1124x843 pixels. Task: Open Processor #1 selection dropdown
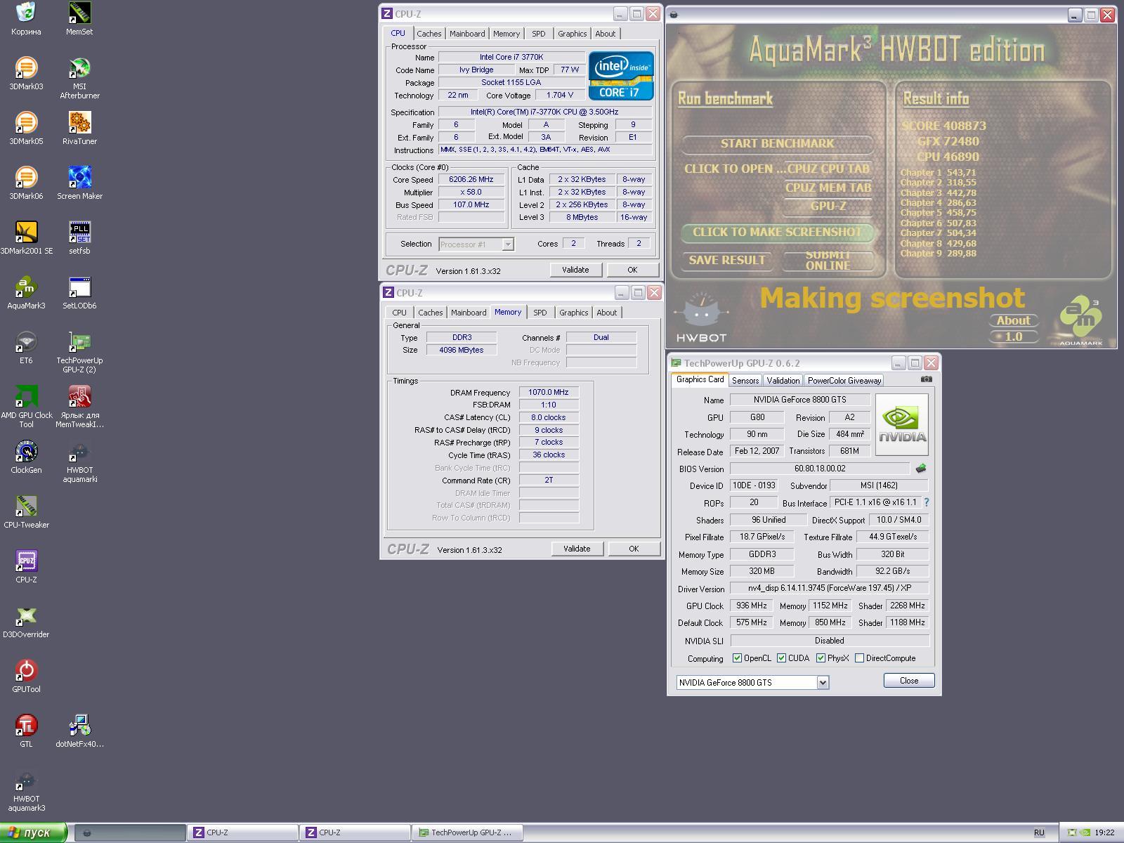point(507,244)
